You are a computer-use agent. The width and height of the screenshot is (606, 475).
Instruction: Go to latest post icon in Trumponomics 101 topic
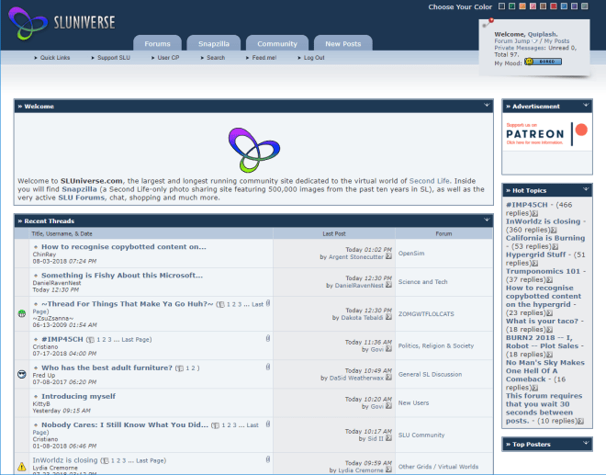(x=550, y=280)
